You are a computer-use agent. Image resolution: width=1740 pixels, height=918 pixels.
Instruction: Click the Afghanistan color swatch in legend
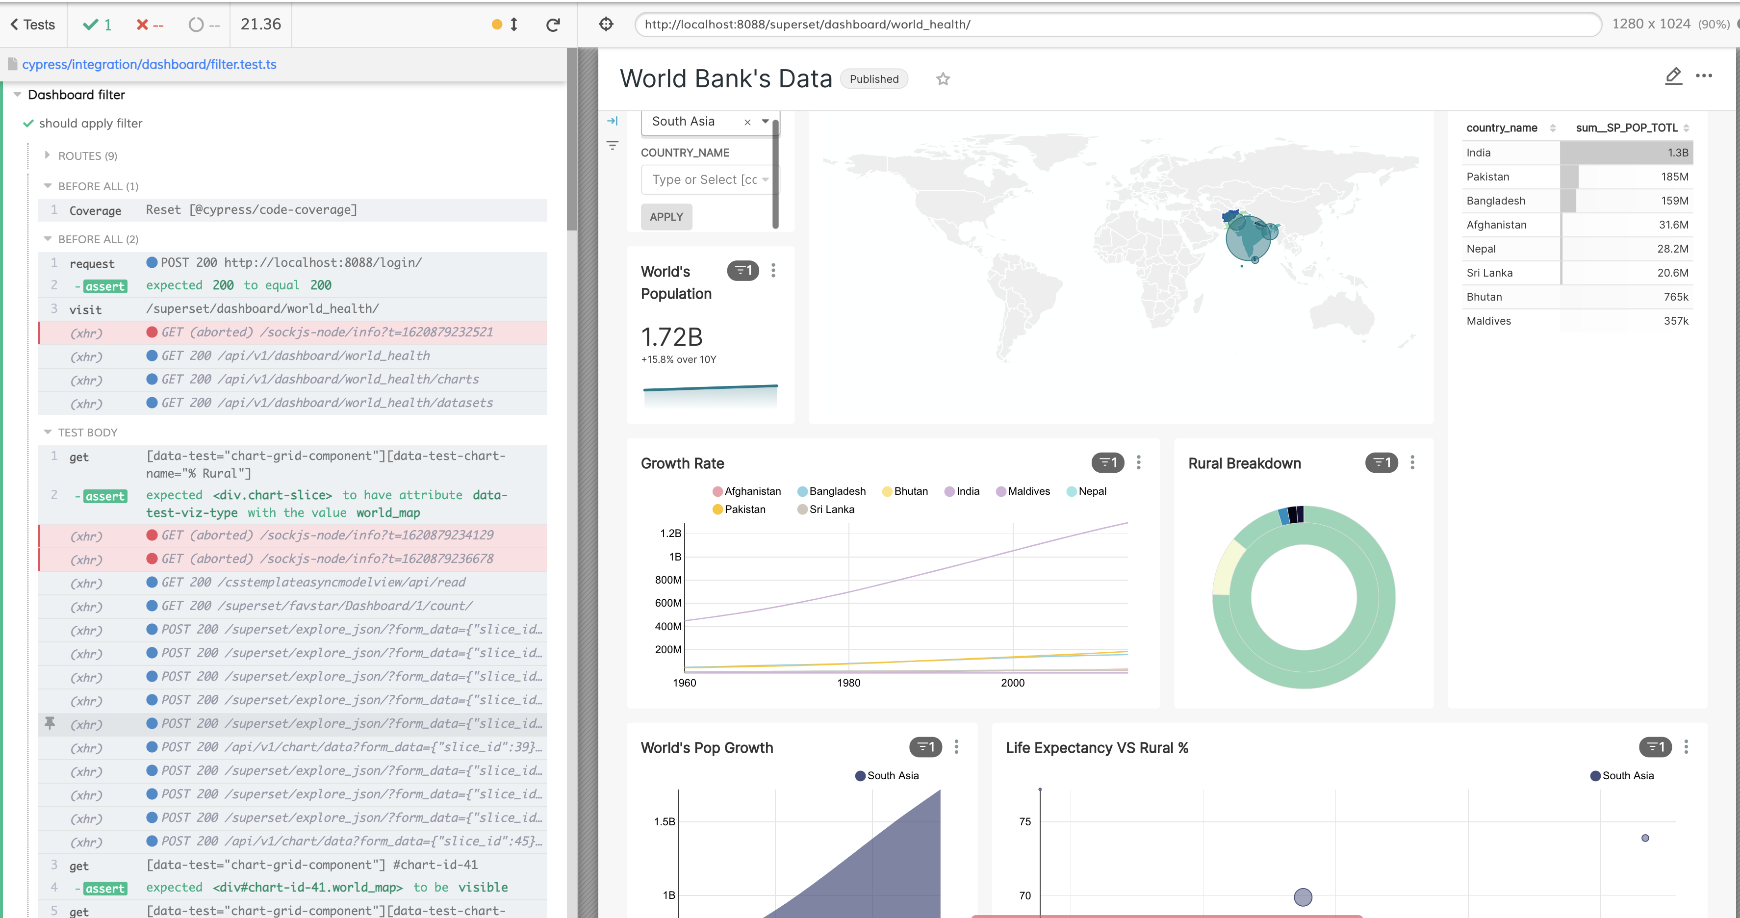point(717,491)
